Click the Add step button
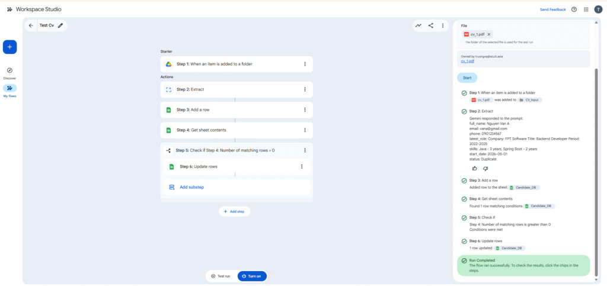The width and height of the screenshot is (607, 286). pyautogui.click(x=234, y=211)
